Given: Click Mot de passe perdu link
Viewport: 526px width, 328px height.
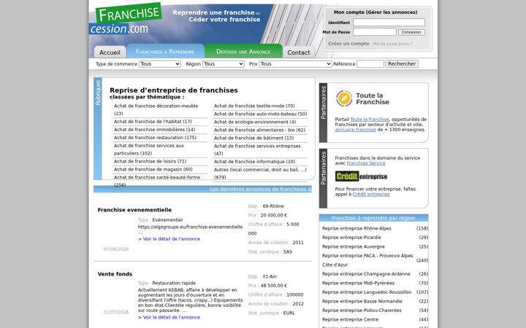Looking at the screenshot, I should pyautogui.click(x=392, y=44).
